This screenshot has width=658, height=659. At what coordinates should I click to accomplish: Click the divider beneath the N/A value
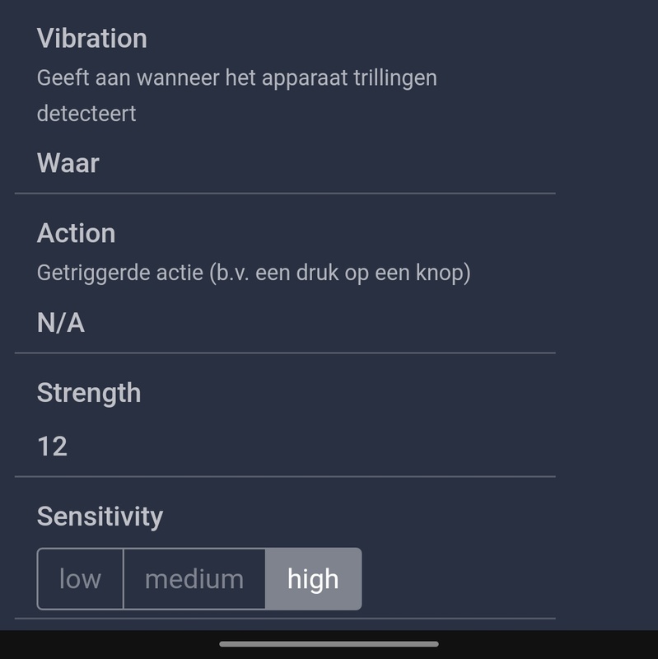click(285, 353)
